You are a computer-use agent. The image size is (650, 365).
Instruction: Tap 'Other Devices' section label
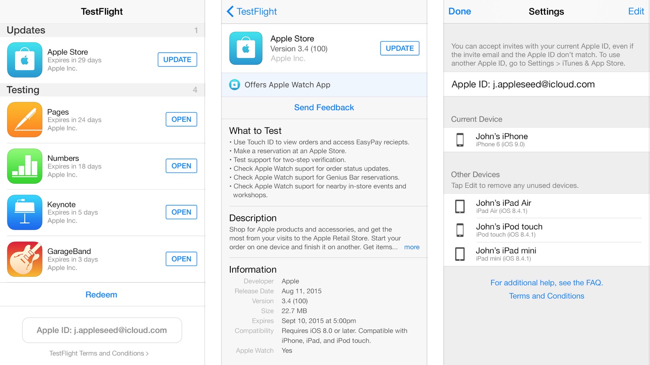[x=475, y=175]
